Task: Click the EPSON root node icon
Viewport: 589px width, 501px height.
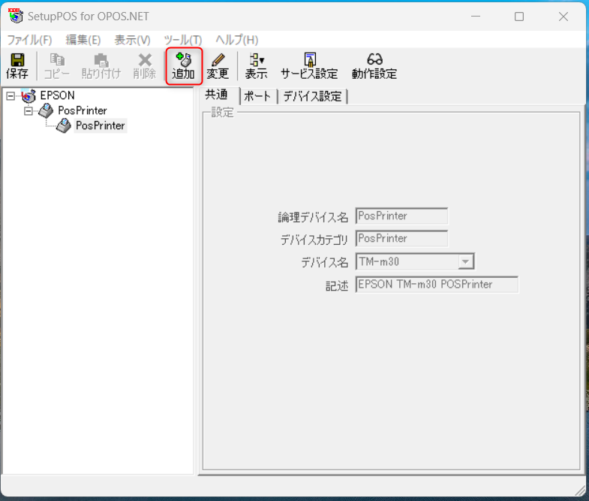Action: click(29, 95)
